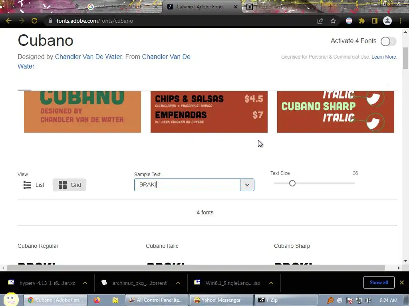Expand options for hyperv tar.xz download
Viewport: 409px width, 306px height.
85,283
